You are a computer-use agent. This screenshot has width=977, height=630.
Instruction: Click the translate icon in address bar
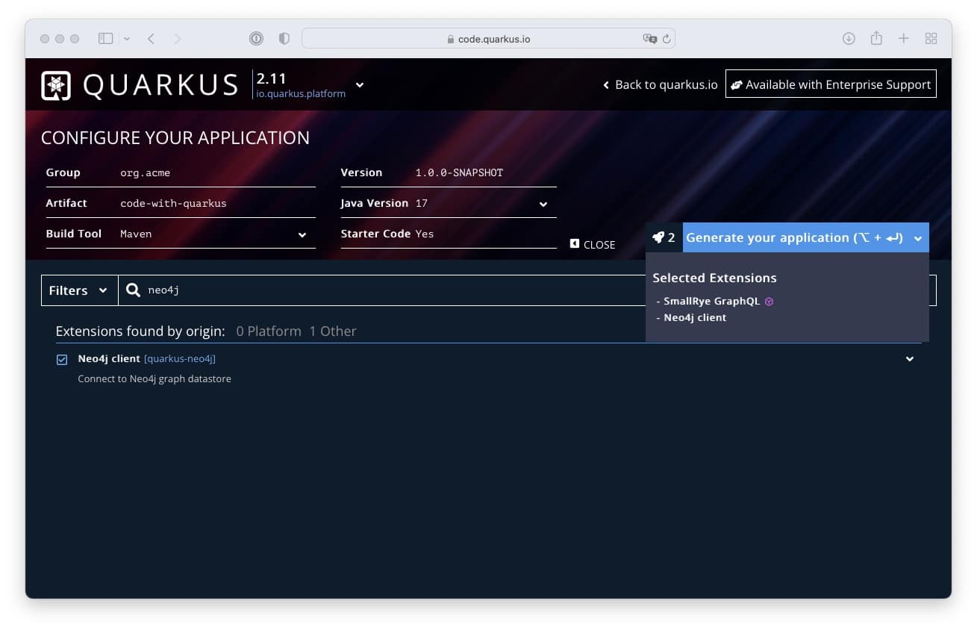tap(650, 38)
